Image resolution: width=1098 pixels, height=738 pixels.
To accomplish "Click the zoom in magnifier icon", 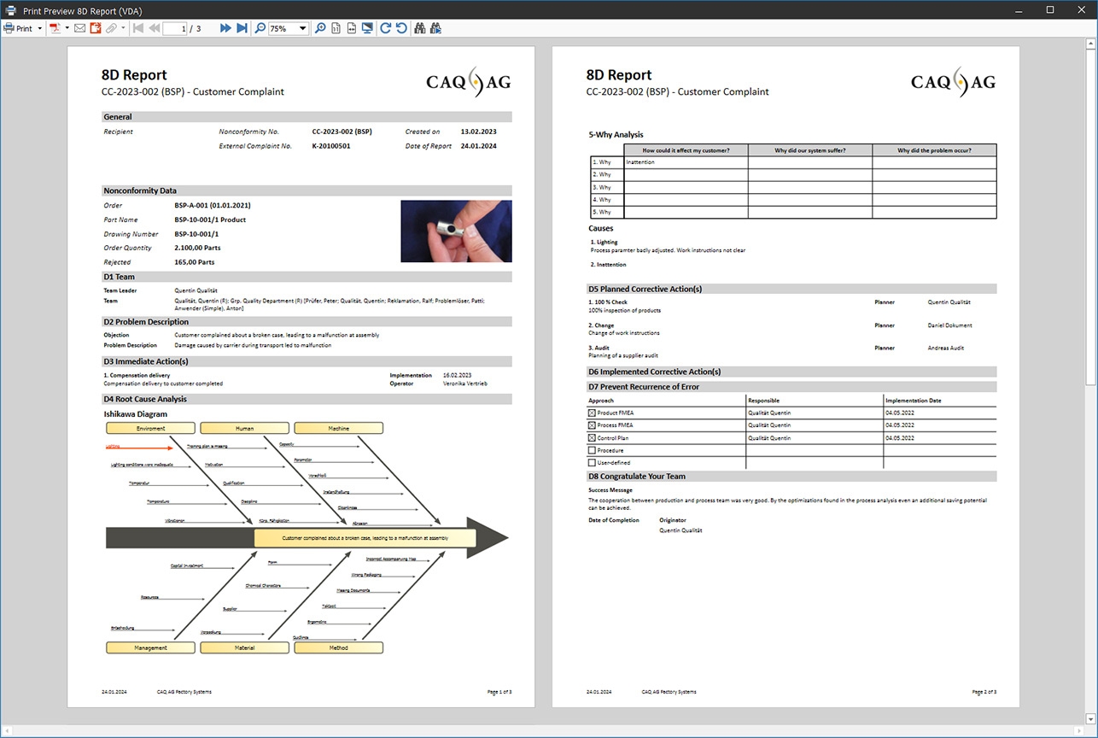I will coord(320,28).
